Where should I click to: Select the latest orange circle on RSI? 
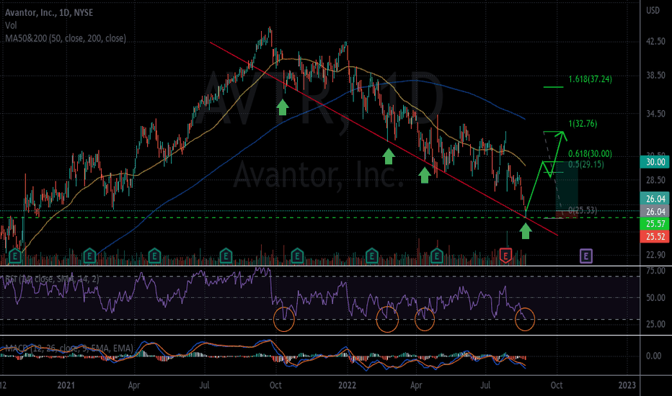click(x=525, y=319)
